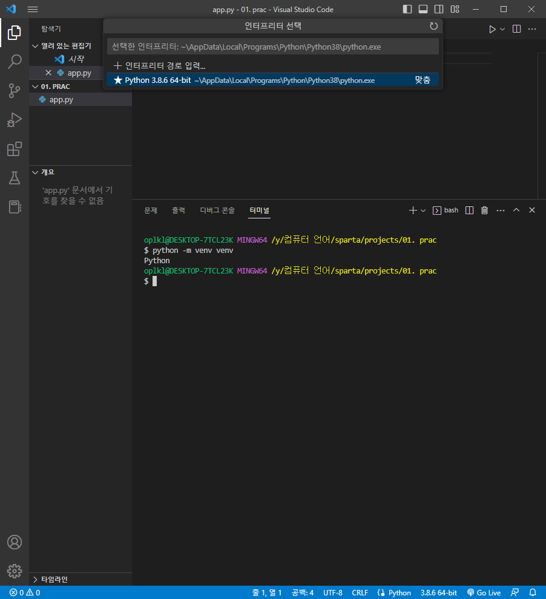Image resolution: width=546 pixels, height=599 pixels.
Task: Run the Python file with play button
Action: tap(492, 29)
